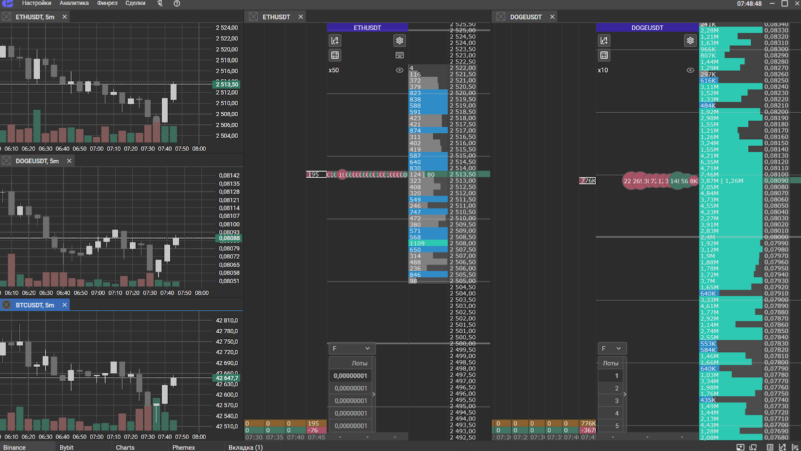Open the calculator icon in ETHUSDT order book
This screenshot has width=801, height=451.
coord(335,55)
